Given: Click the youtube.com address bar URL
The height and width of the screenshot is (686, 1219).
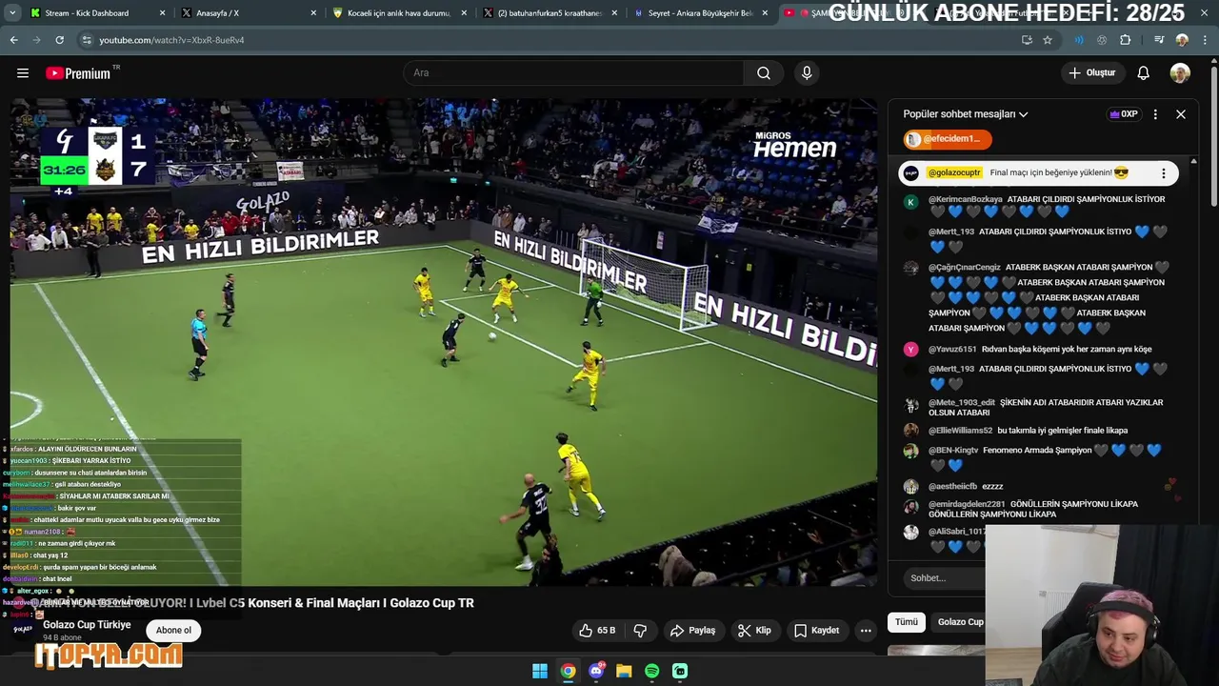Looking at the screenshot, I should 171,40.
